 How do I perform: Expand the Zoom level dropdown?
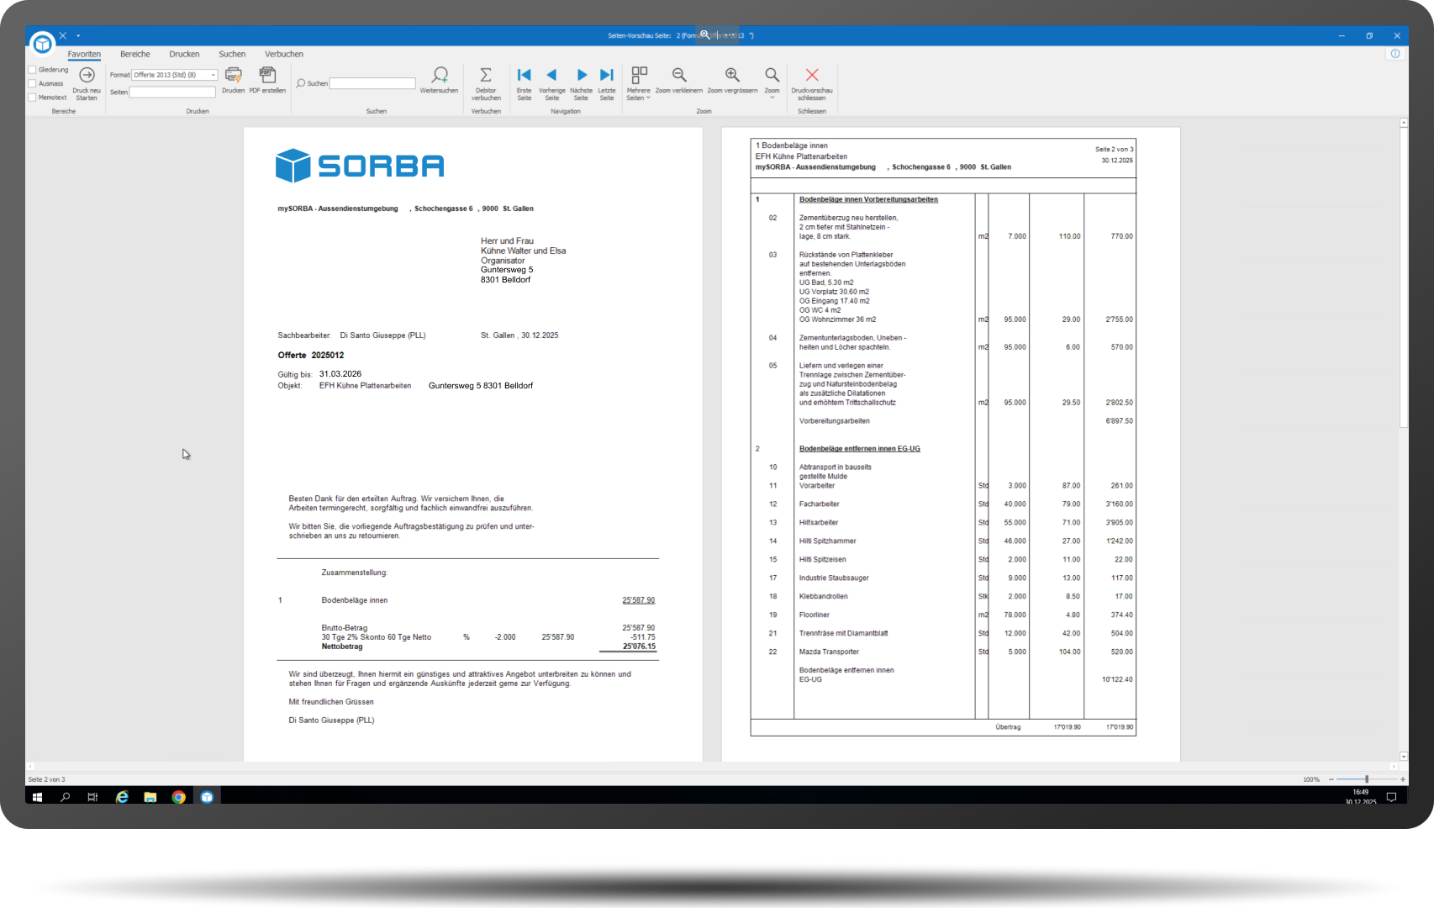coord(772,82)
